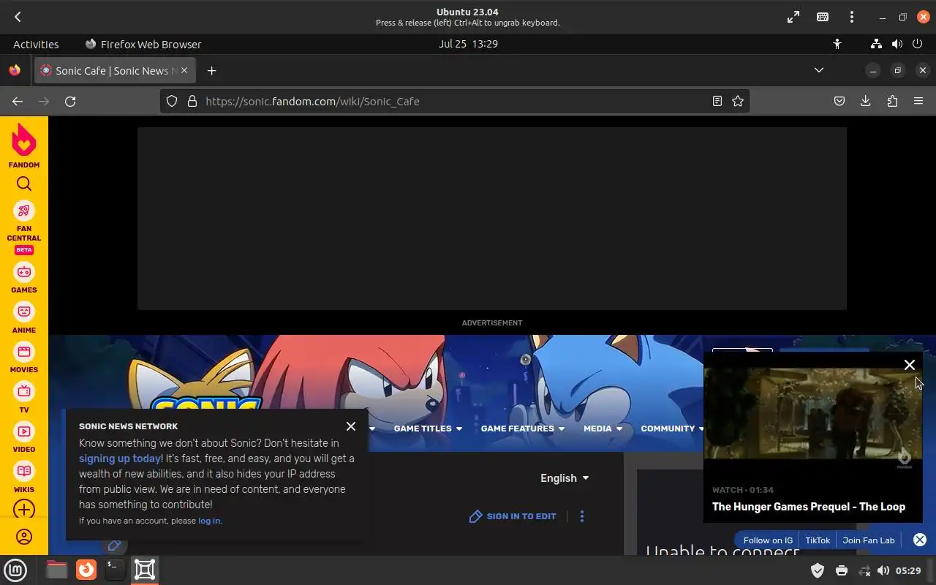Open a new Firefox tab

point(211,71)
